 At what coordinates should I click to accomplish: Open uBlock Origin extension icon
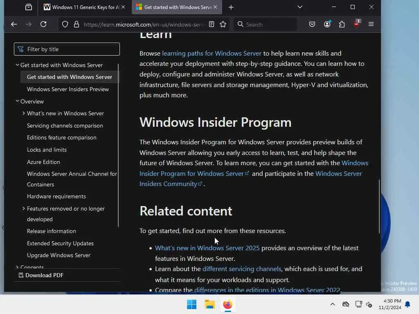tap(356, 24)
